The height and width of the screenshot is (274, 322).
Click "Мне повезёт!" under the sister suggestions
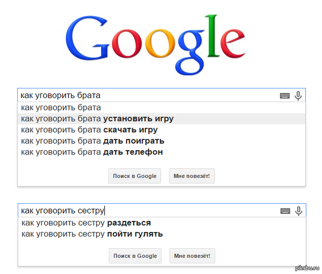point(192,256)
